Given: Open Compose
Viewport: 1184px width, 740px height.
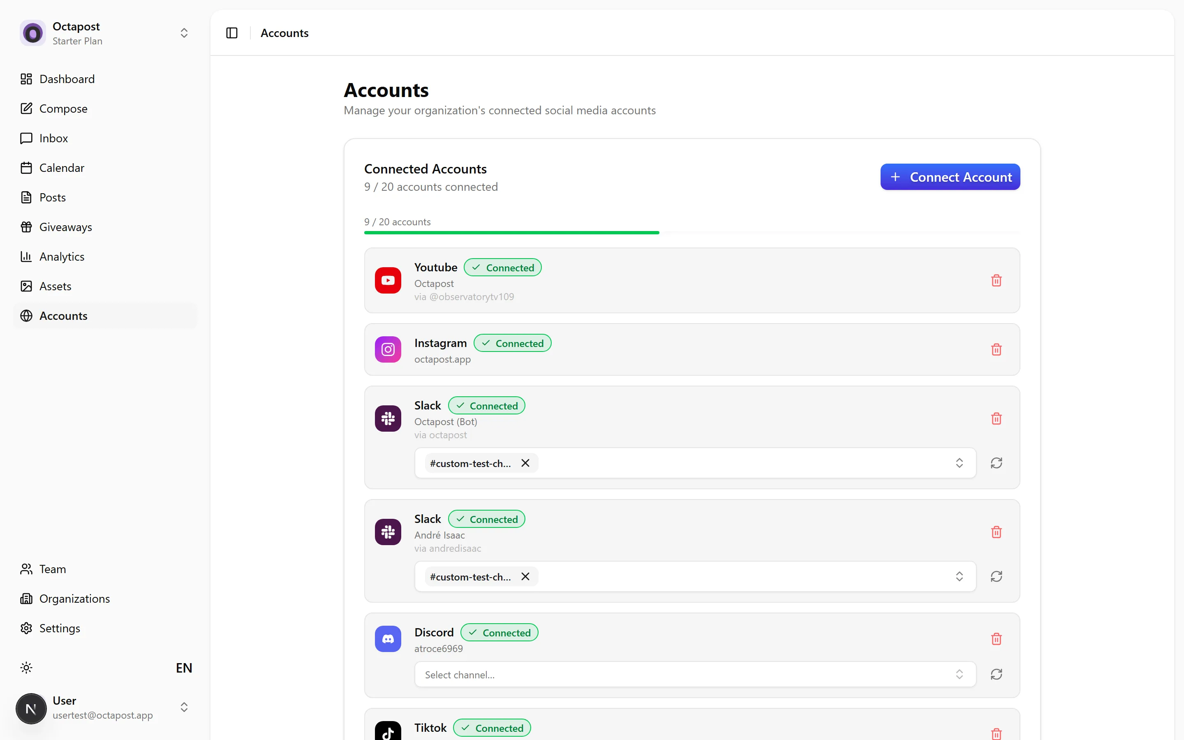Looking at the screenshot, I should point(105,109).
